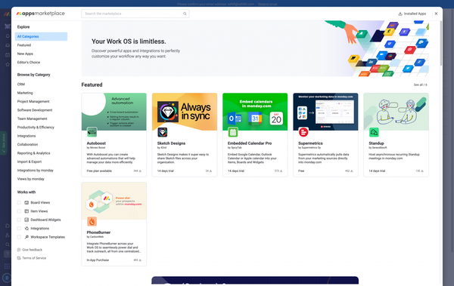This screenshot has height=286, width=454.
Task: Open Editor's Choice in sidebar
Action: [x=29, y=63]
